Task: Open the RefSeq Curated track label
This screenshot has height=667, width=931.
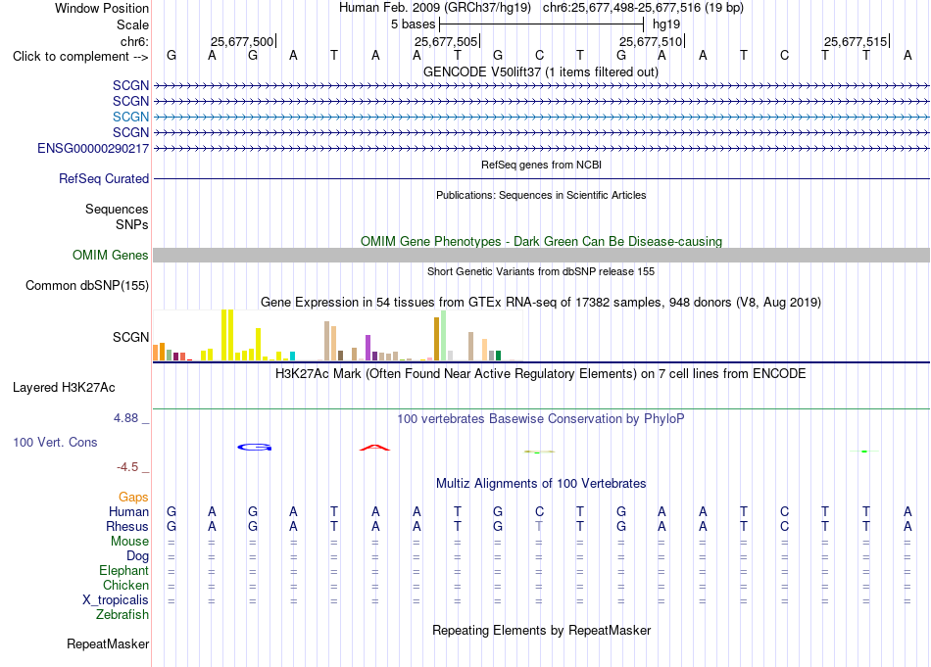Action: pyautogui.click(x=103, y=178)
